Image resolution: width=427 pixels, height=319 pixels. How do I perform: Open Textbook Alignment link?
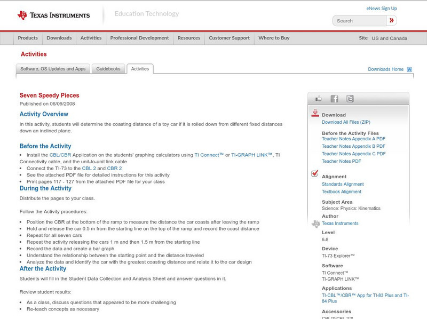(x=342, y=192)
